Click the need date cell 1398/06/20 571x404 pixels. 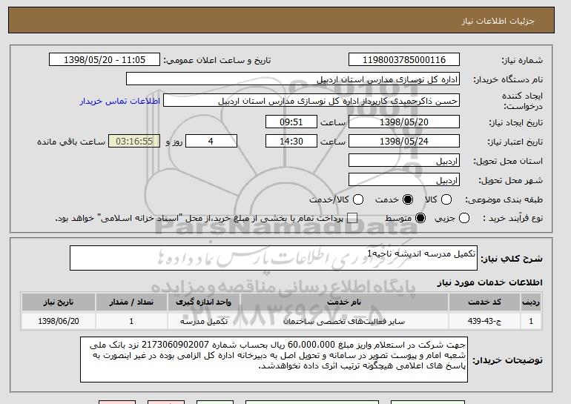(59, 322)
